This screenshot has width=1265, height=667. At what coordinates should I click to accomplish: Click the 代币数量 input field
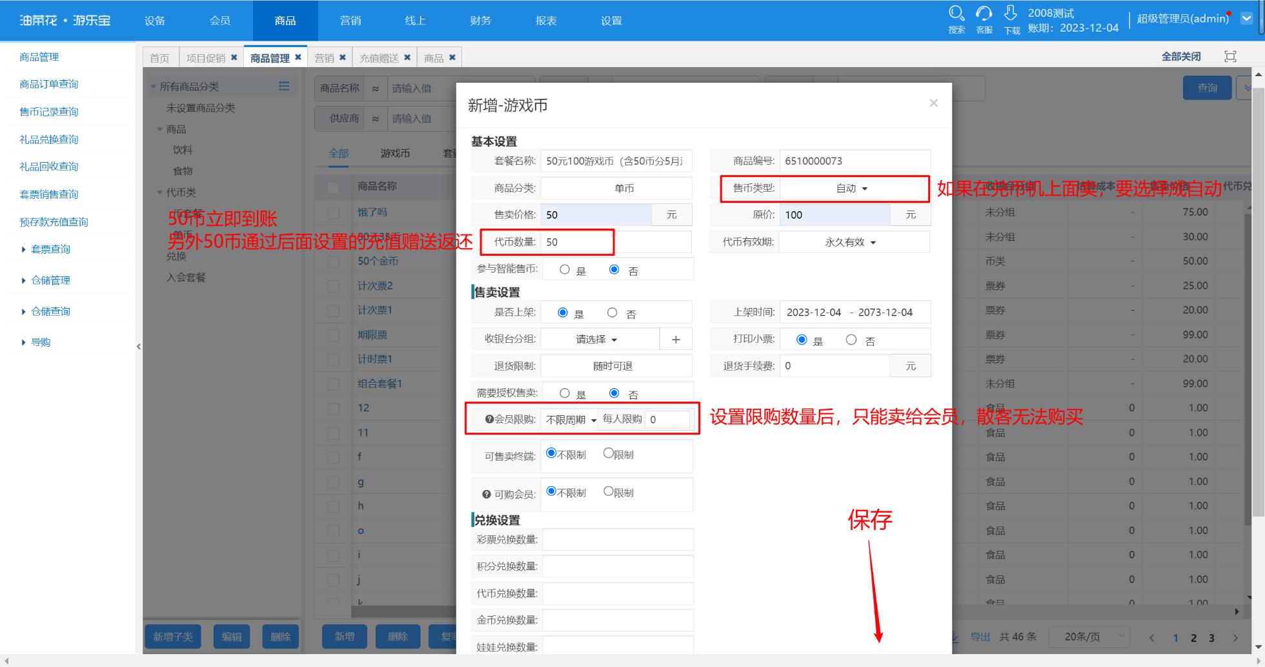click(616, 242)
